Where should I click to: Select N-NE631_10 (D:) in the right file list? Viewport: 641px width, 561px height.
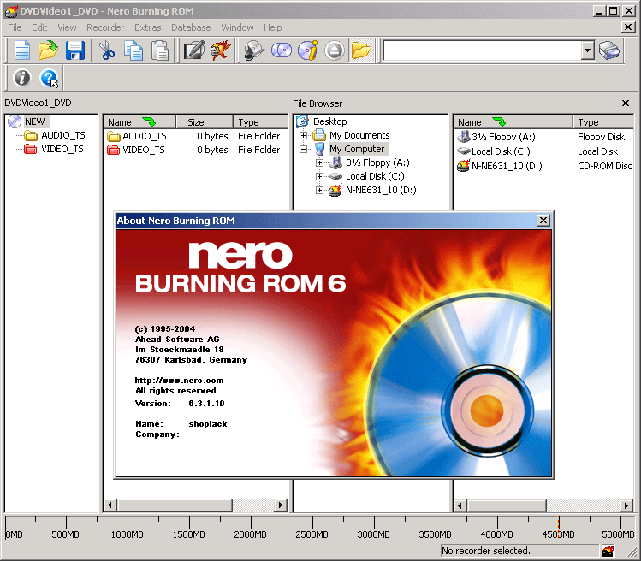pos(507,166)
